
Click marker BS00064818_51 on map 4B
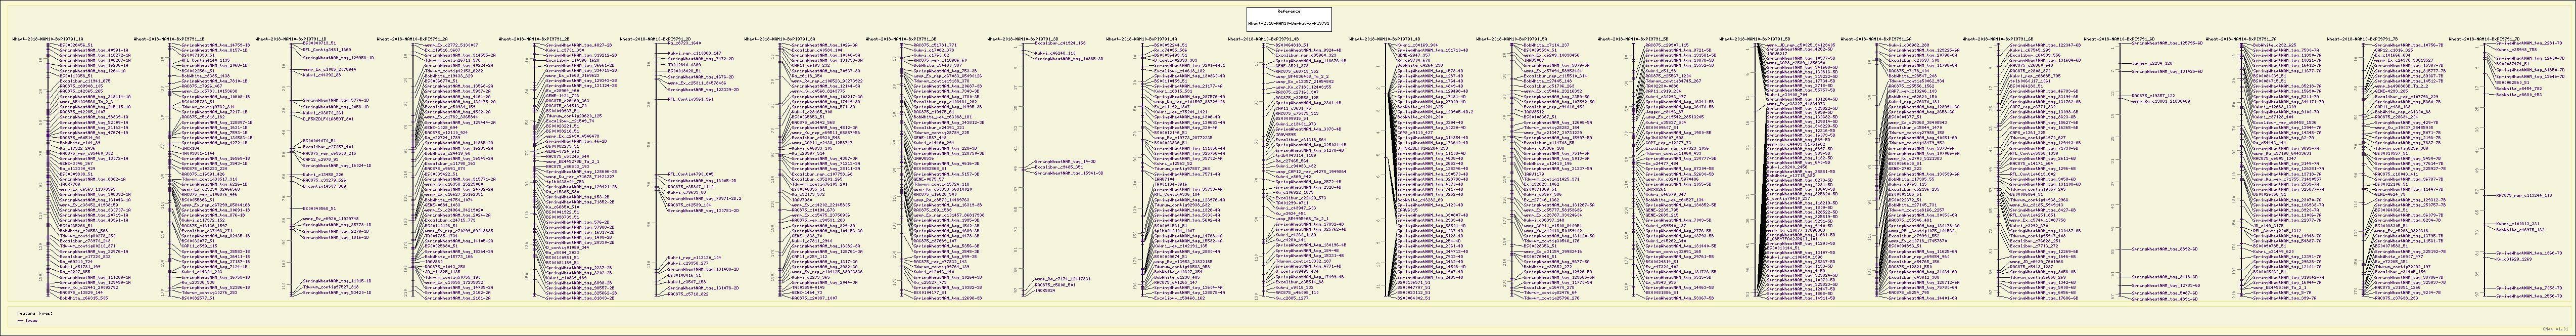tap(1292, 45)
